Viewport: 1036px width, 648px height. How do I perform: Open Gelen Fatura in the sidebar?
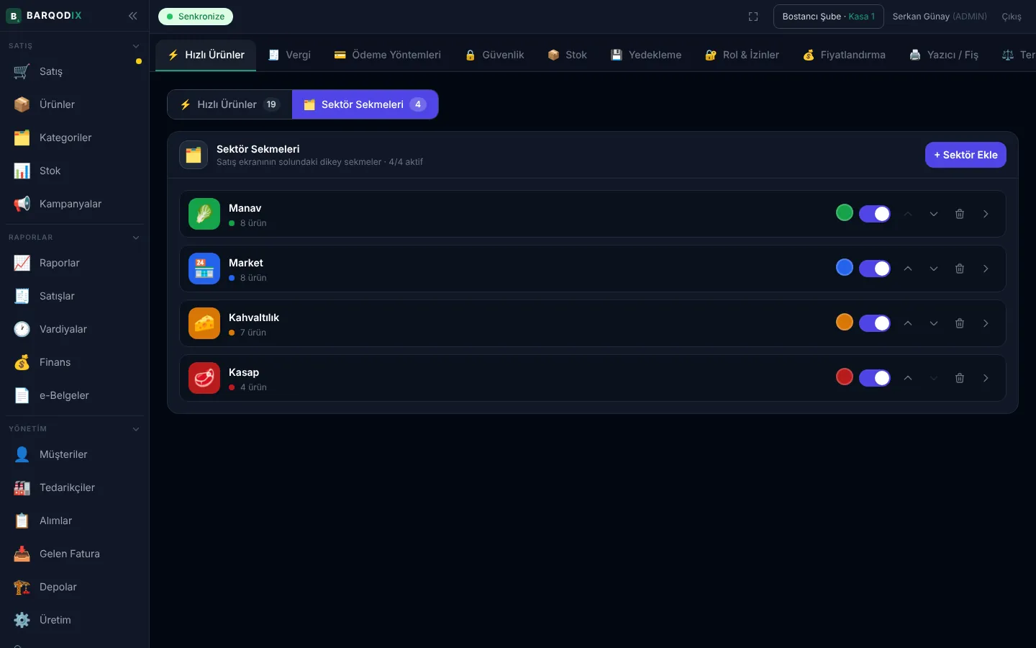click(x=75, y=554)
